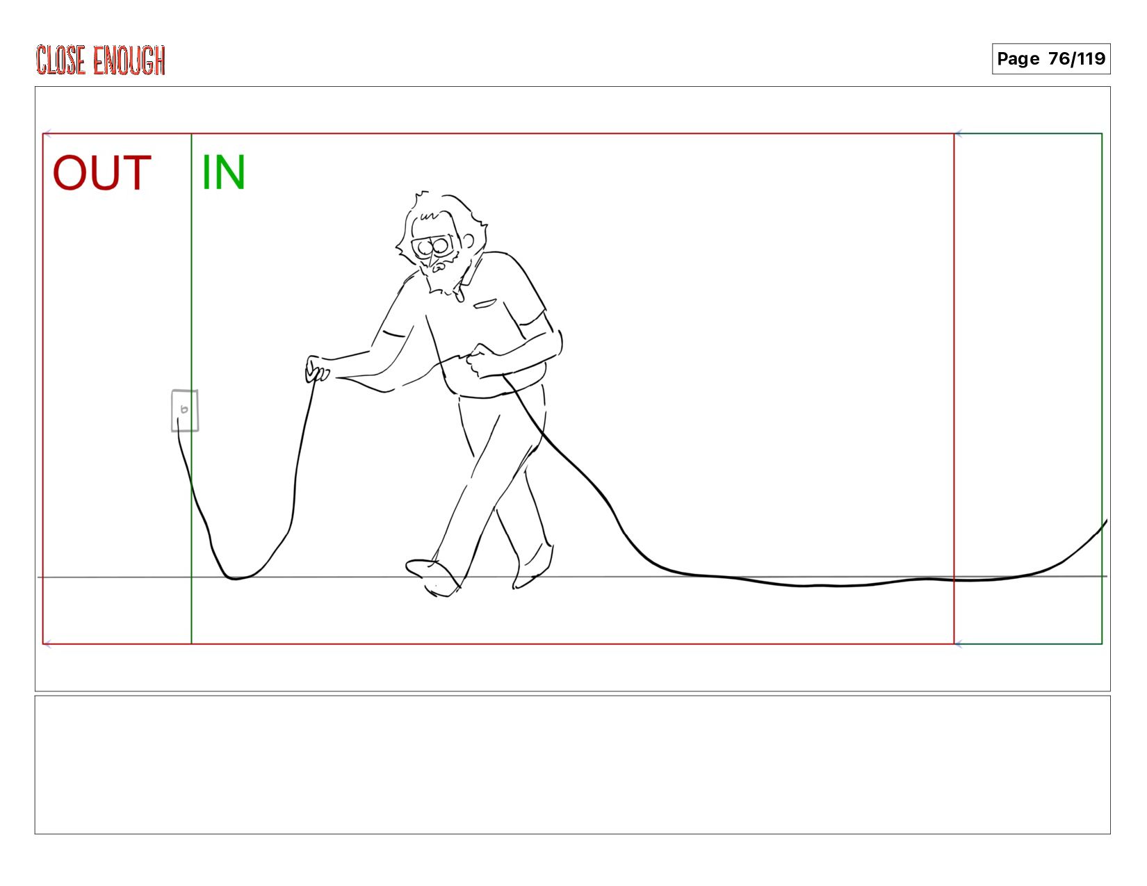Viewport: 1147px width, 886px height.
Task: Click the empty notes box below the panel
Action: click(572, 764)
